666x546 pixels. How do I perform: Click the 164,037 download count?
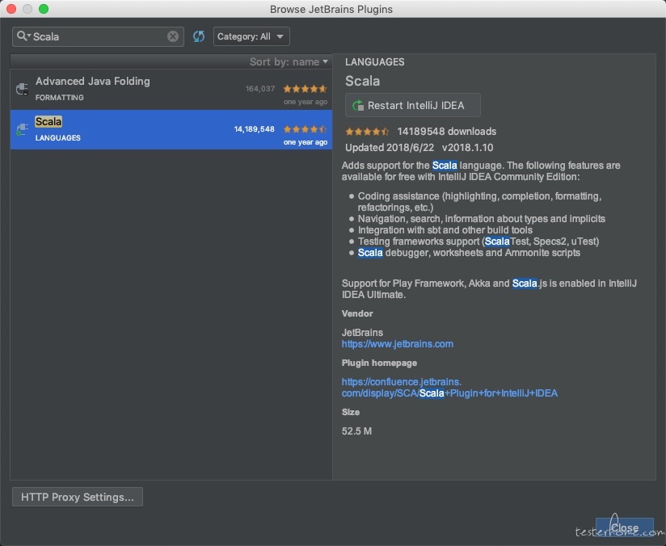pyautogui.click(x=260, y=89)
